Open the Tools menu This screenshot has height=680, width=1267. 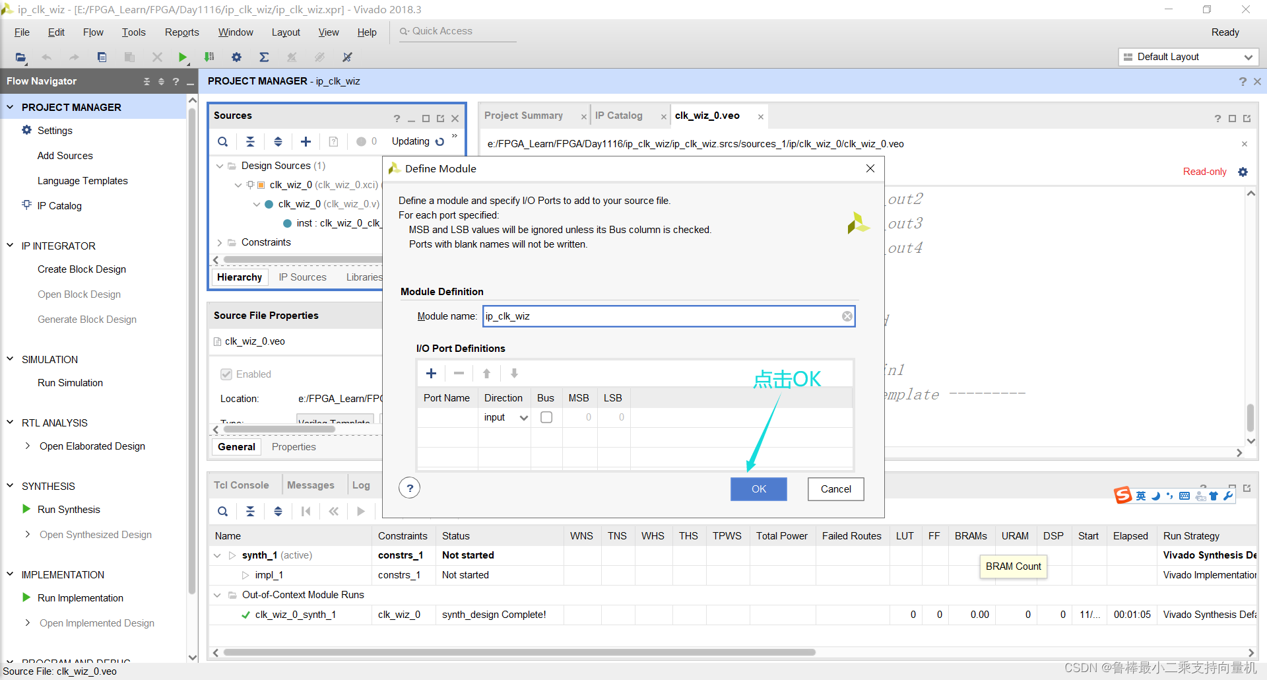pos(133,32)
